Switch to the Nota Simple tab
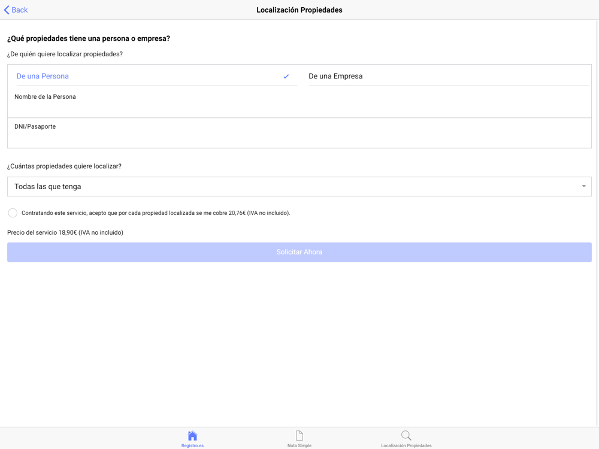The image size is (599, 449). click(299, 439)
